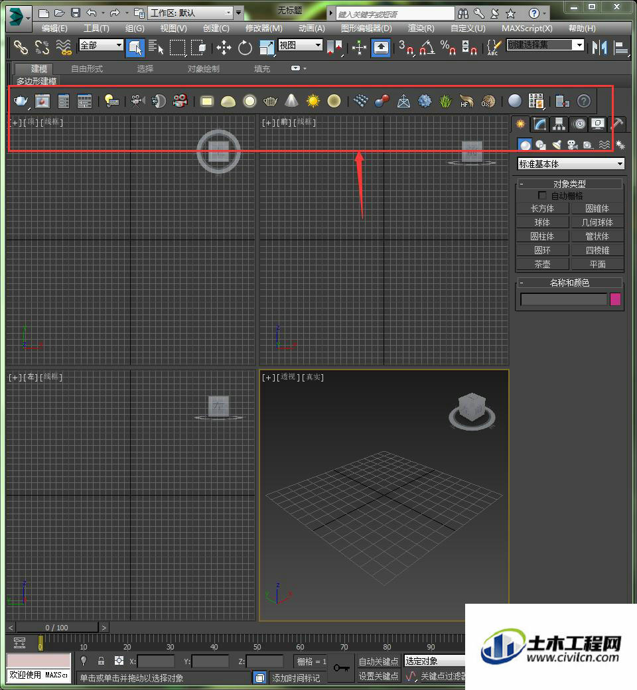This screenshot has width=637, height=690.
Task: Open the Hierarchy command panel tab
Action: 559,124
